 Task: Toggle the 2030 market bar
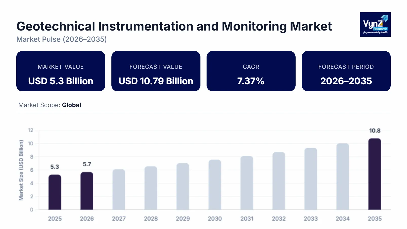[215, 184]
